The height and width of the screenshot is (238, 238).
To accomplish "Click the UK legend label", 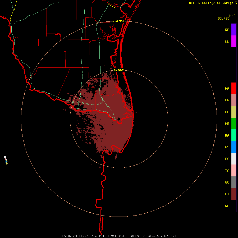I will click(227, 42).
